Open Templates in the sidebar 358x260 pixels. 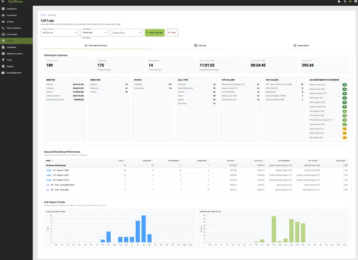click(16, 47)
